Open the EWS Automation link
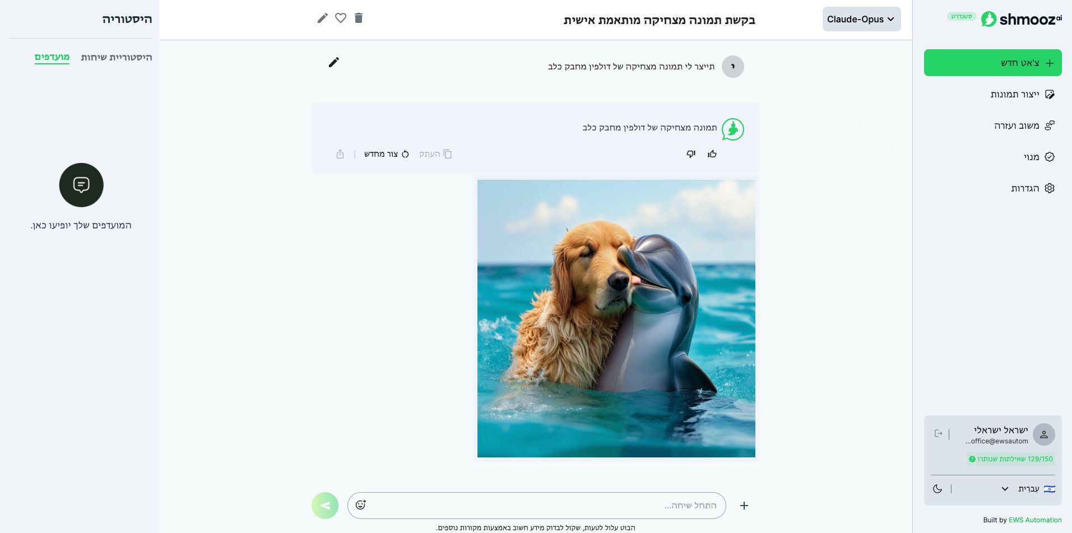1072x533 pixels. tap(1035, 520)
